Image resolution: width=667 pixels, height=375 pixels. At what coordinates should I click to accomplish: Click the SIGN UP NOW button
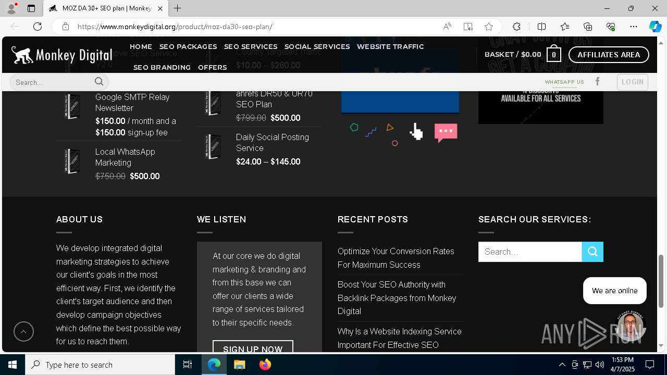253,348
